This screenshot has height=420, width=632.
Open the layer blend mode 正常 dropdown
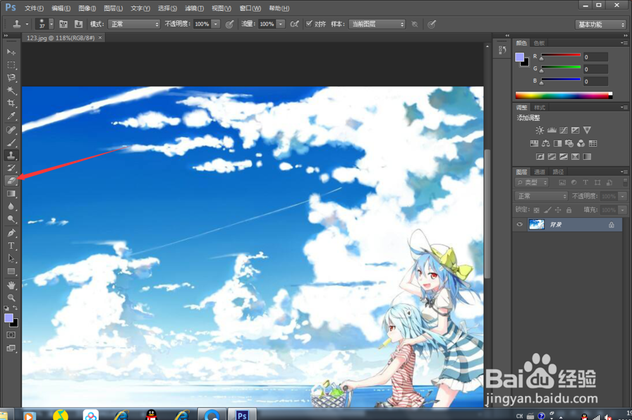point(541,196)
